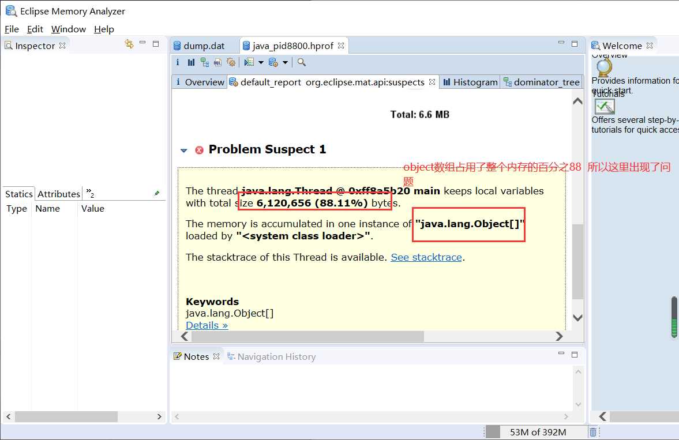This screenshot has width=679, height=440.
Task: Minimize the heap dump editor area
Action: click(561, 43)
